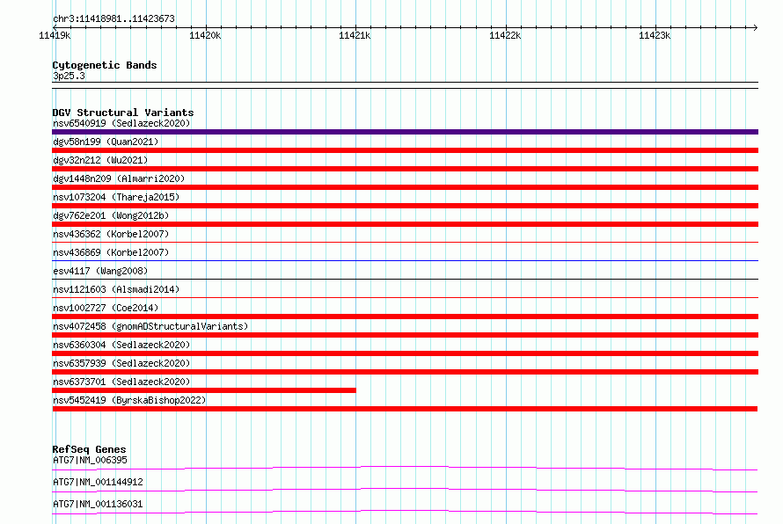Click the 11419k ruler position
Screen dimensions: 783x524
(x=55, y=35)
